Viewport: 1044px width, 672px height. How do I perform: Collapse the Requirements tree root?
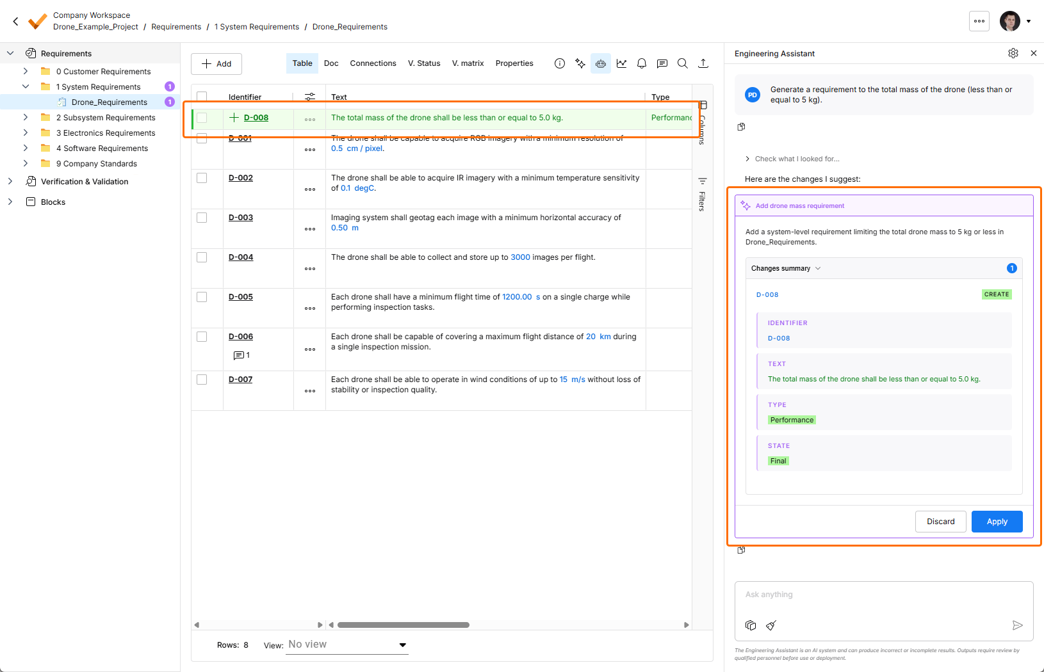point(10,53)
